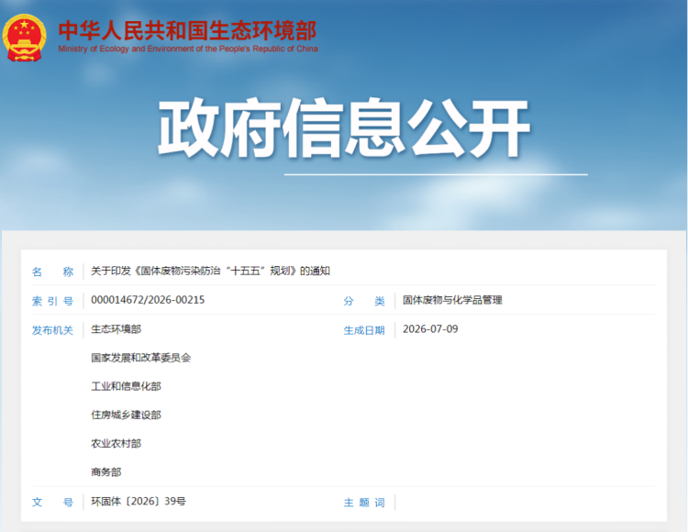Open the 中华人民共和国生态环境部 site title
The width and height of the screenshot is (688, 532).
point(187,30)
